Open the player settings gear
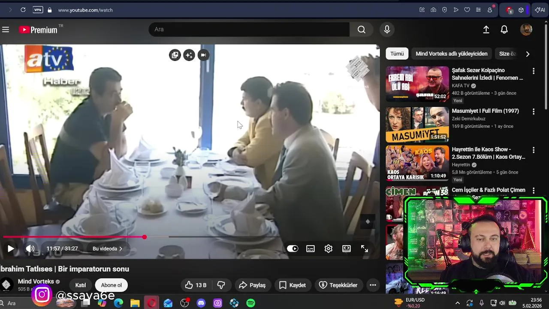The width and height of the screenshot is (549, 309). tap(329, 248)
